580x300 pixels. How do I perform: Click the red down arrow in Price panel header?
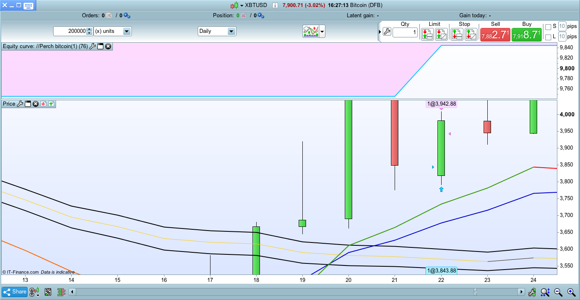click(x=43, y=104)
